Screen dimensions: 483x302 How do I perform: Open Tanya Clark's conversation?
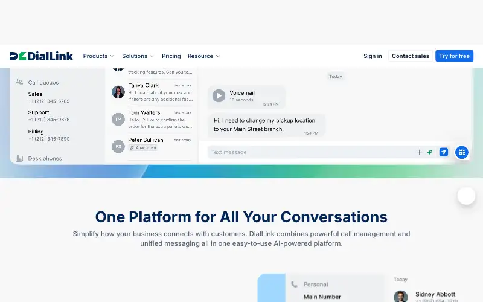coord(152,92)
